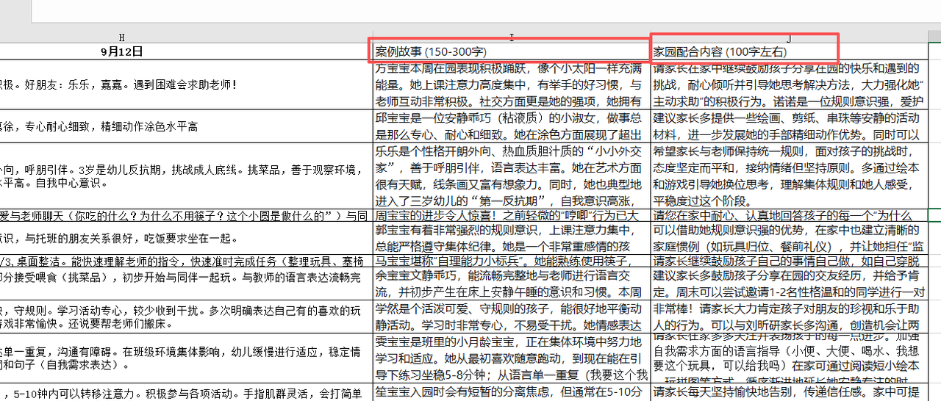
Task: Select the 学然 case story cell
Action: pos(512,316)
